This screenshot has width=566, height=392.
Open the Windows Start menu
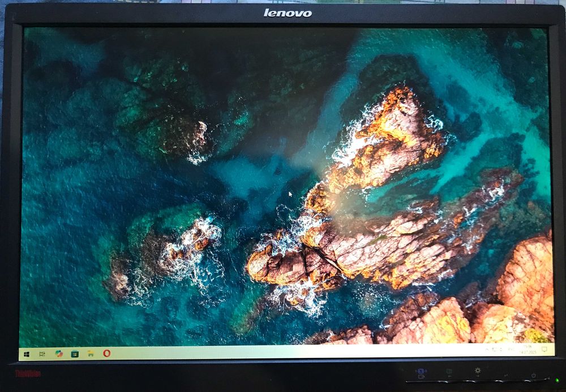pyautogui.click(x=27, y=354)
